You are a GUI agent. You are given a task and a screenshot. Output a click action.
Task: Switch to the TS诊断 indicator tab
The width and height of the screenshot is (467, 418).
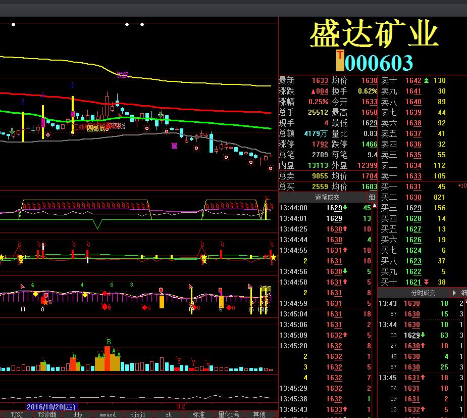tap(47, 414)
